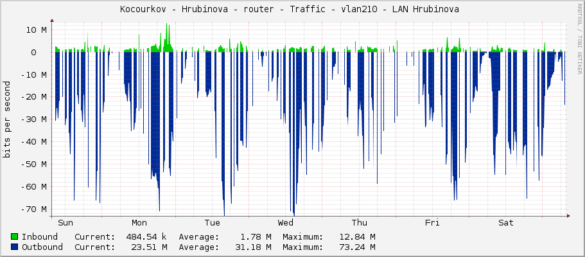Click the blue Outbound legend swatch
Viewport: 585px width, 257px height.
[x=15, y=247]
